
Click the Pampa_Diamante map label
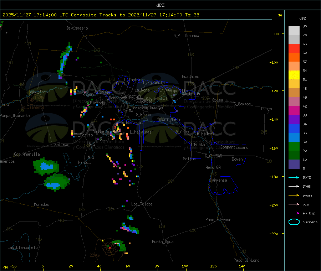tap(15, 116)
